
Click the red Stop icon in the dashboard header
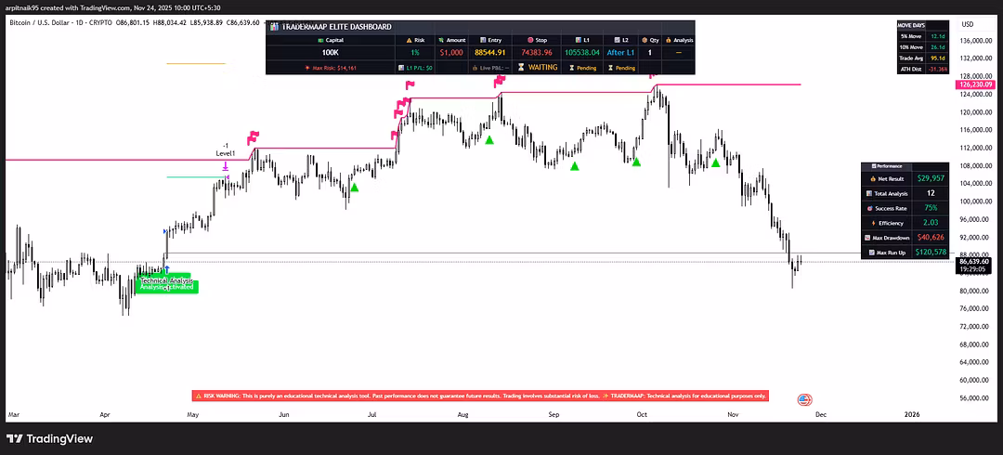[529, 41]
